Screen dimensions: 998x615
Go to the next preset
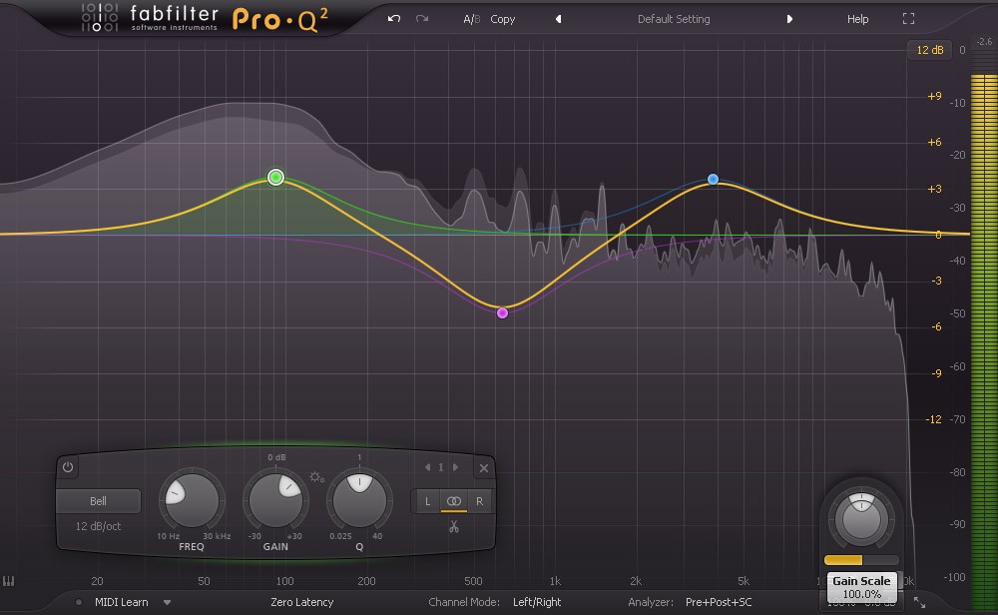(x=789, y=19)
